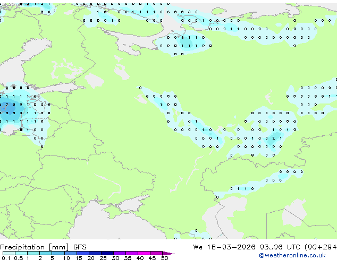
Task: Click the 2 mm legend color swatch
Action: point(46,253)
